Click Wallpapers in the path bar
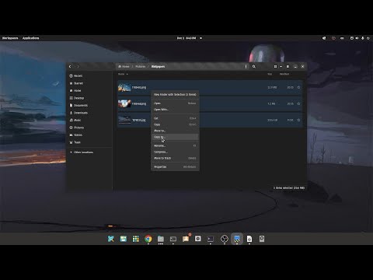Image resolution: width=373 pixels, height=280 pixels. click(158, 67)
